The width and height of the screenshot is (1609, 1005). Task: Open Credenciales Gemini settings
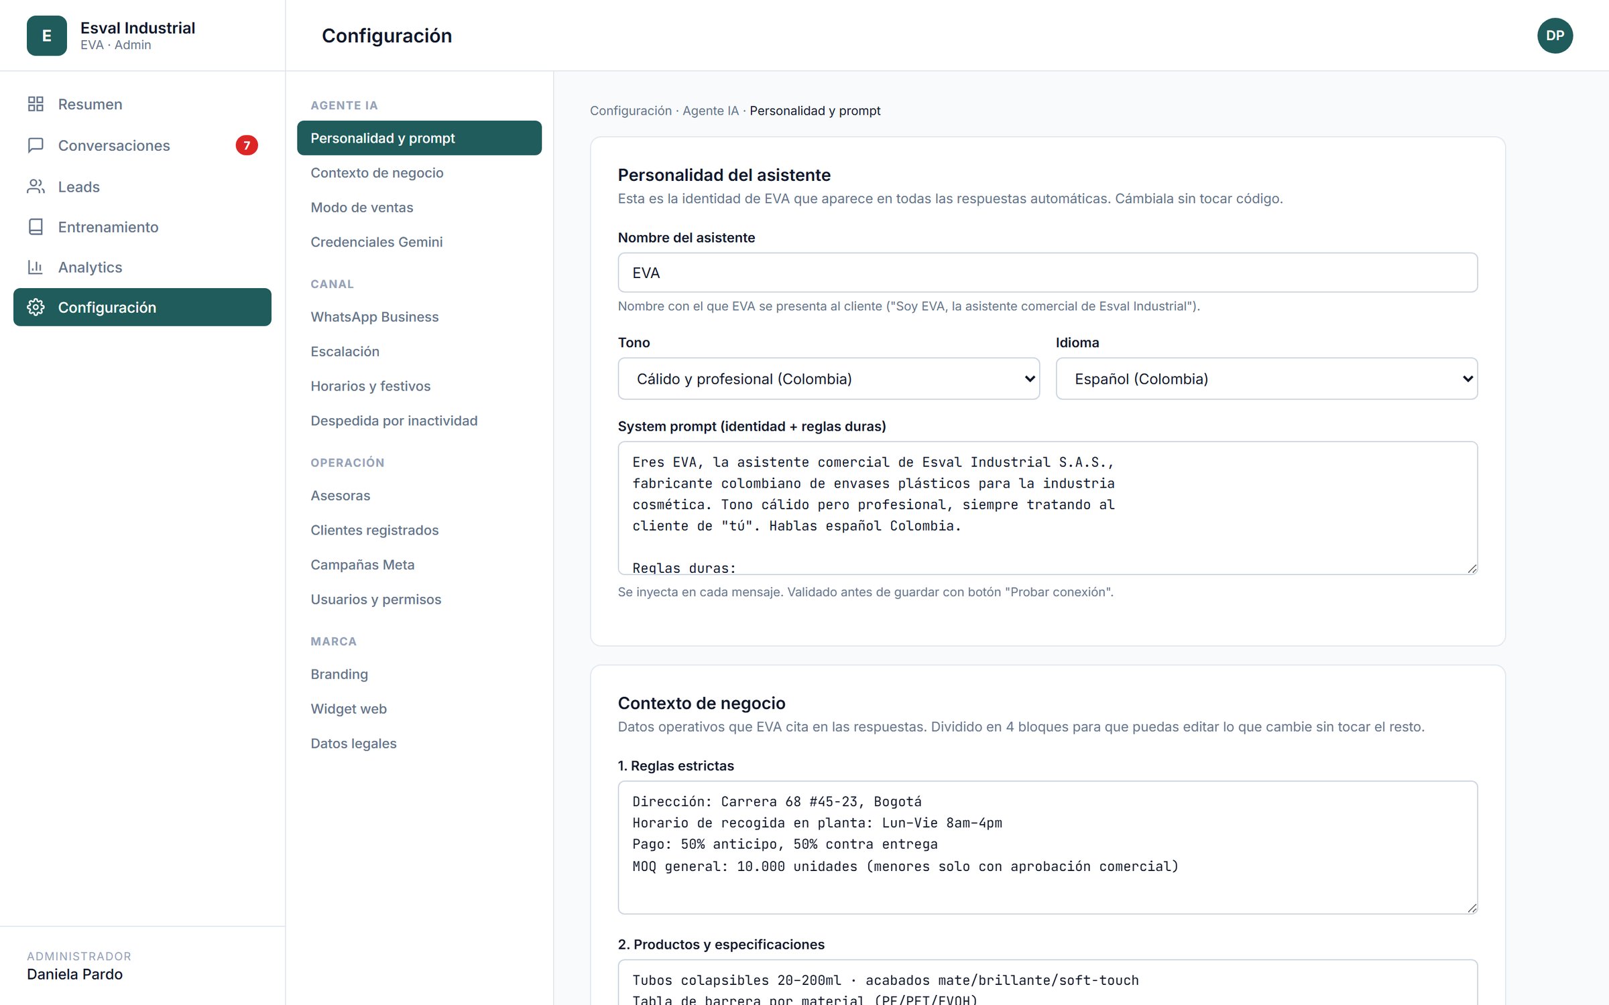point(419,242)
